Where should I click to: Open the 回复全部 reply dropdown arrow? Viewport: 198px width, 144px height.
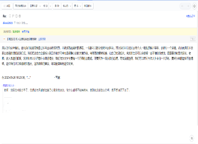tap(40, 6)
